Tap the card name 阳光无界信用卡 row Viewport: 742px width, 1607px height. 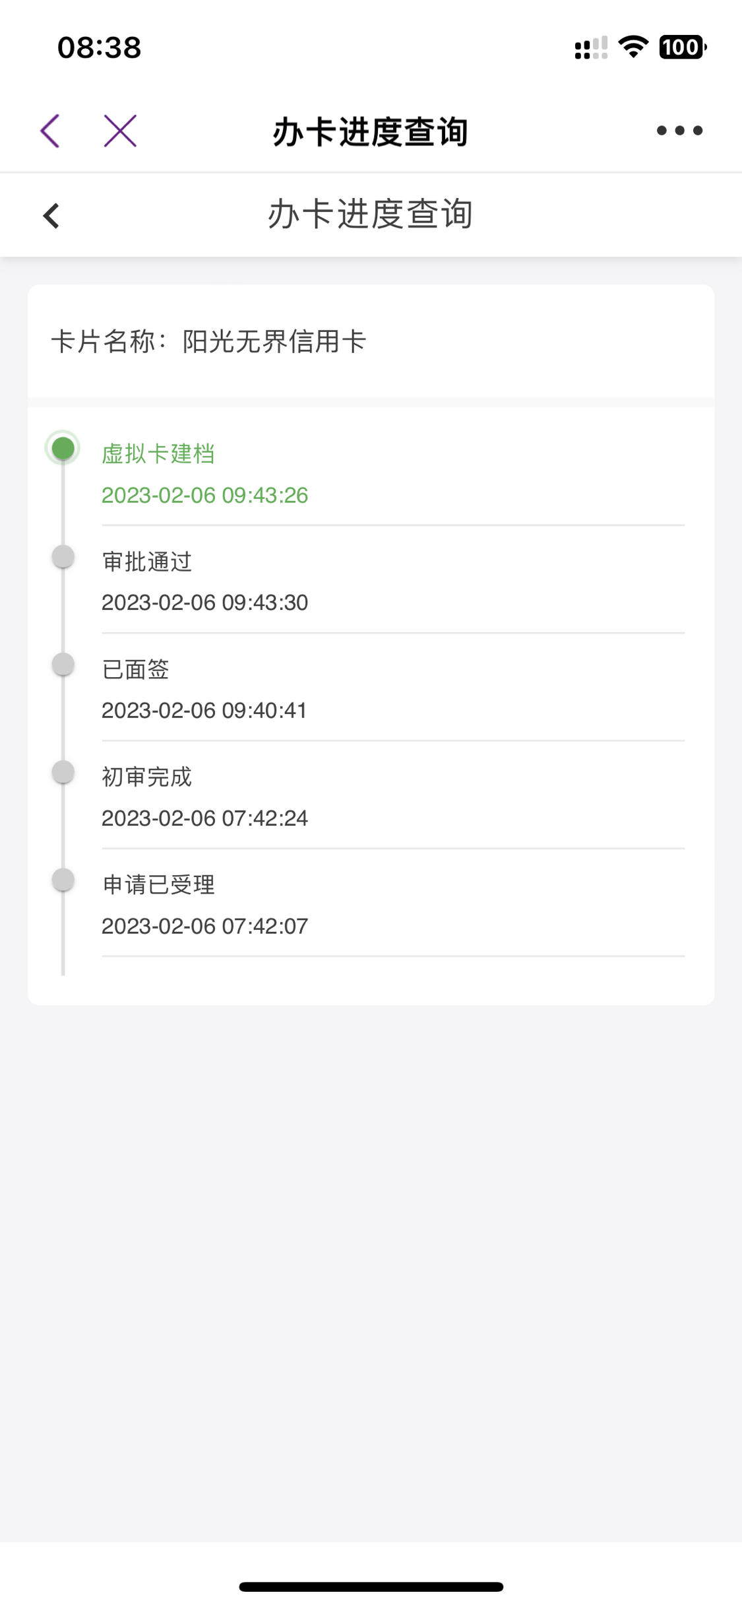[371, 341]
